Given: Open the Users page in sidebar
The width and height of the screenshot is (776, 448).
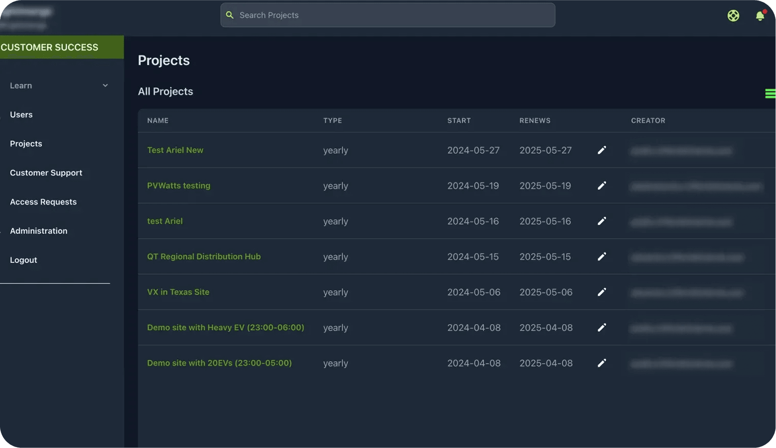Looking at the screenshot, I should click(21, 114).
